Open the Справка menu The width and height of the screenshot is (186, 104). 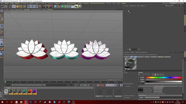(x=124, y=3)
